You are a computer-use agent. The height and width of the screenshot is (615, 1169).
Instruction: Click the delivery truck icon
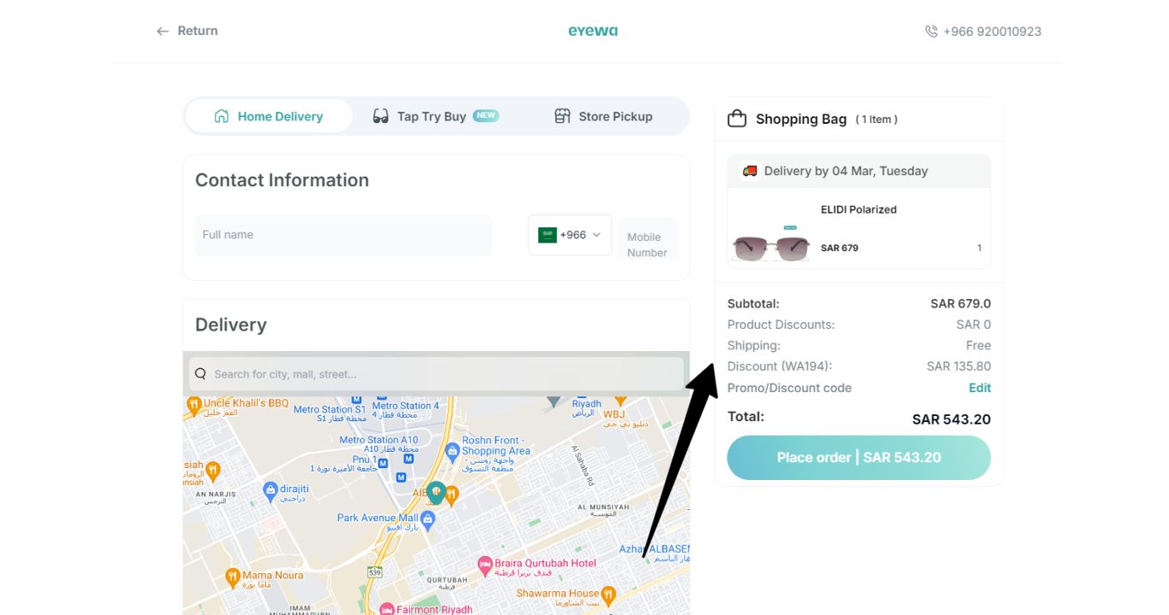pyautogui.click(x=749, y=171)
